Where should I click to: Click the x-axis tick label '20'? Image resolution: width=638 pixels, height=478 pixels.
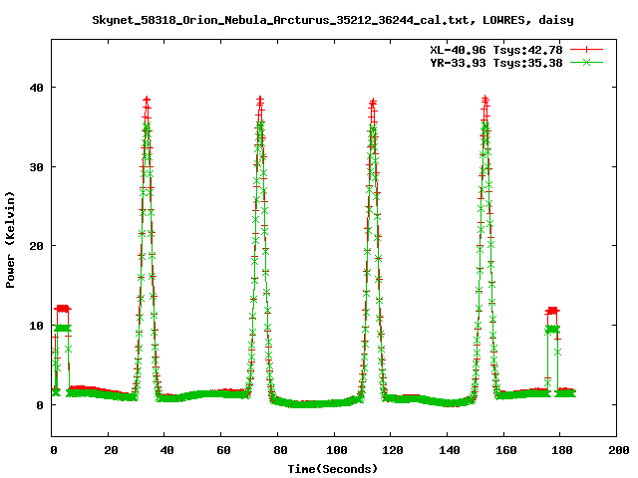(x=111, y=450)
